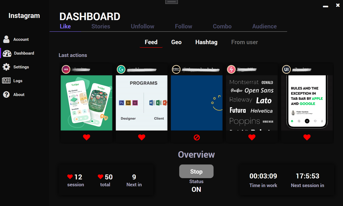Click heart under the fonts post
Screen dimensions: 343x206
pos(252,137)
